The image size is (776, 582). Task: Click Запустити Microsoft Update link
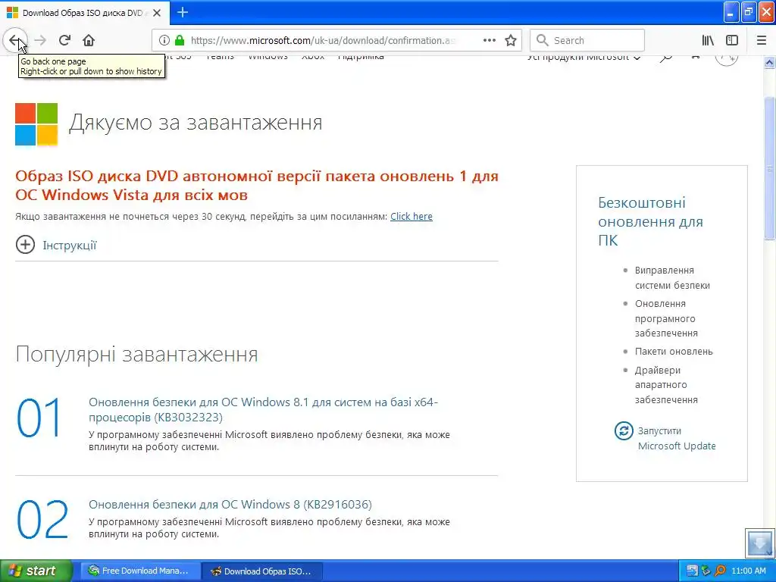pos(676,439)
